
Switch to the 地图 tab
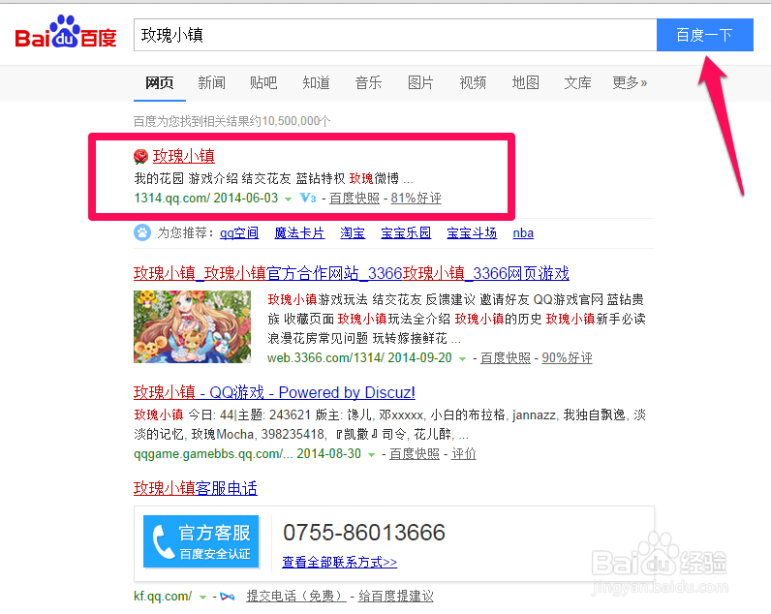pos(526,82)
